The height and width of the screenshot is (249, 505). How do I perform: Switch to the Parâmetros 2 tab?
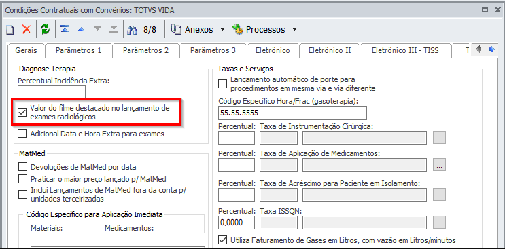point(146,50)
